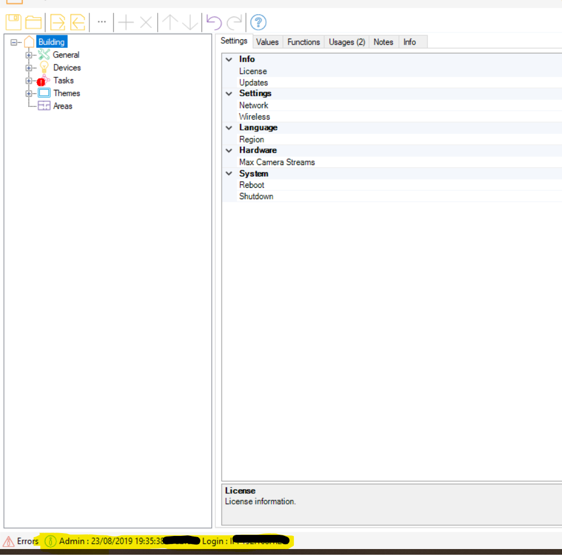Select the Max Camera Streams property row

coord(277,162)
